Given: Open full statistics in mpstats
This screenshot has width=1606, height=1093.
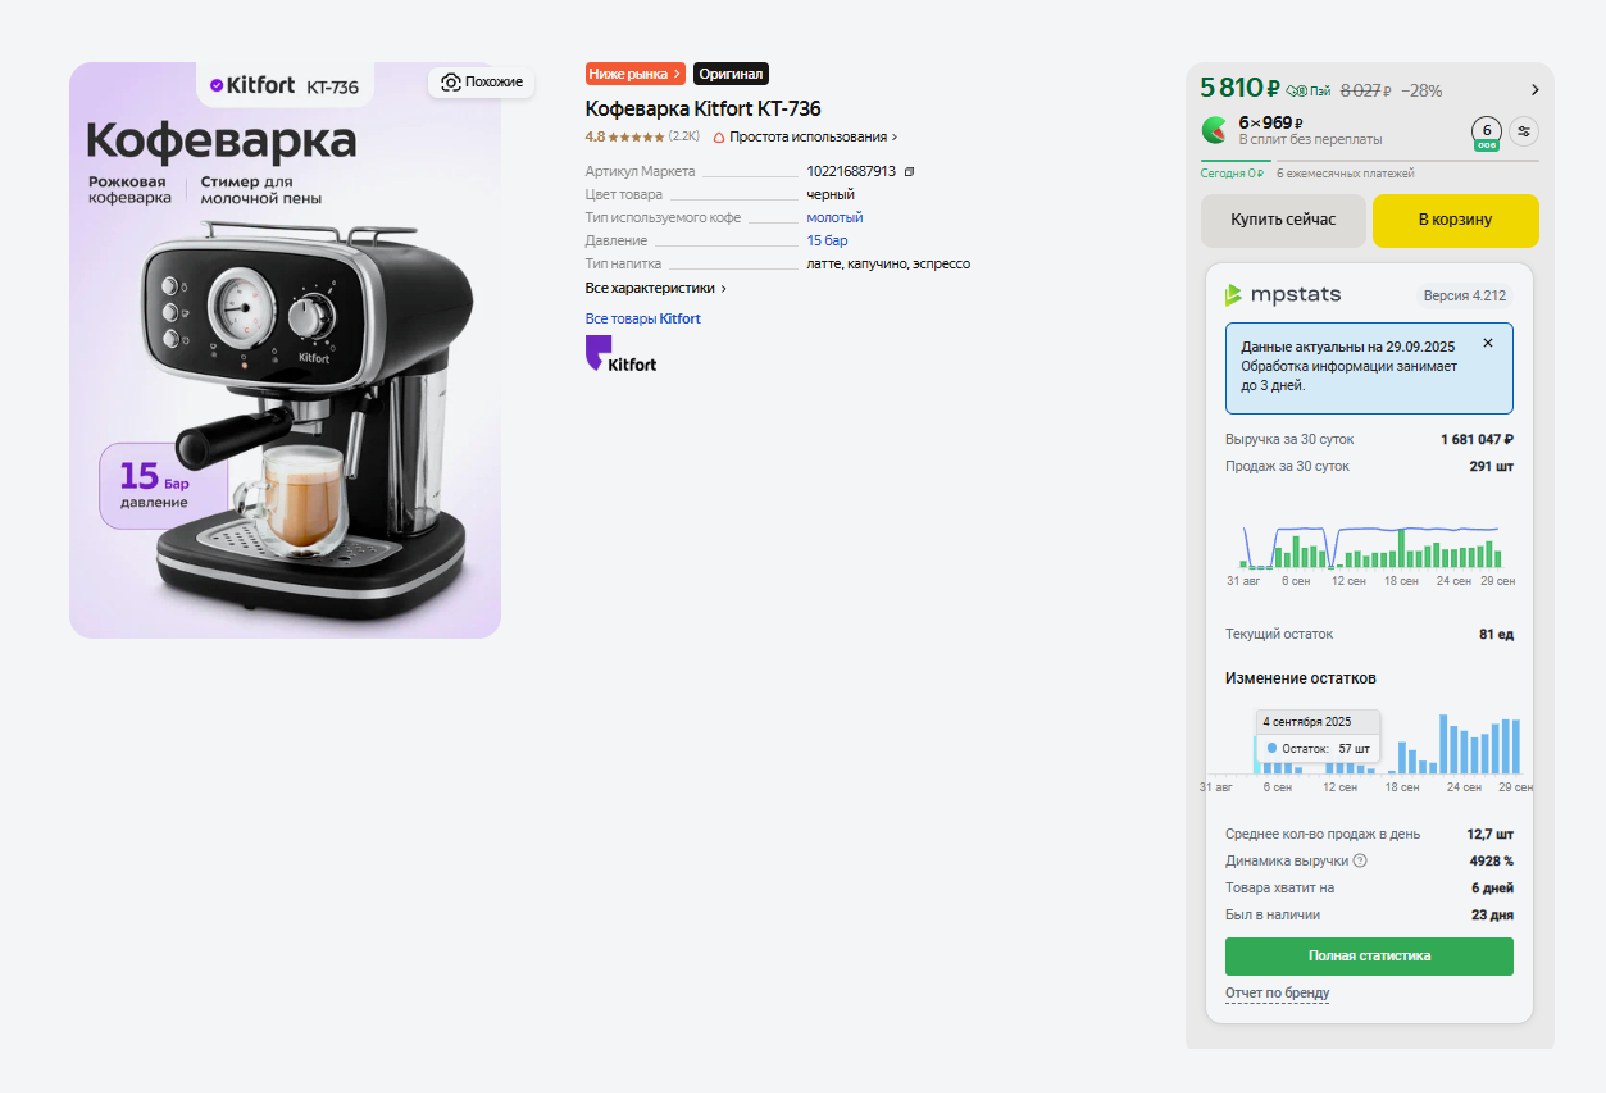Looking at the screenshot, I should click(1369, 956).
